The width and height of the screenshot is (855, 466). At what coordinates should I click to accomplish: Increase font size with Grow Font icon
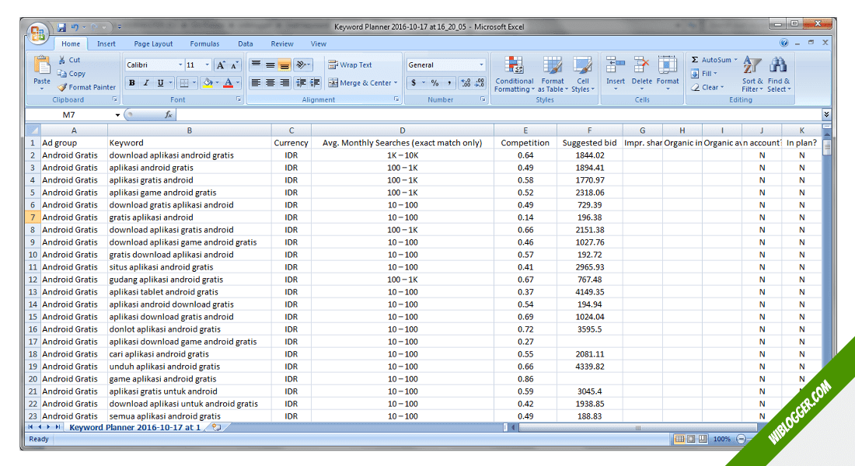click(x=220, y=65)
